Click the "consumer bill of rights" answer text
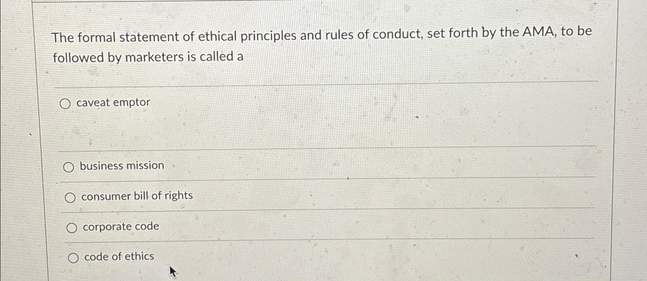Viewport: 647px width, 281px height. [136, 196]
